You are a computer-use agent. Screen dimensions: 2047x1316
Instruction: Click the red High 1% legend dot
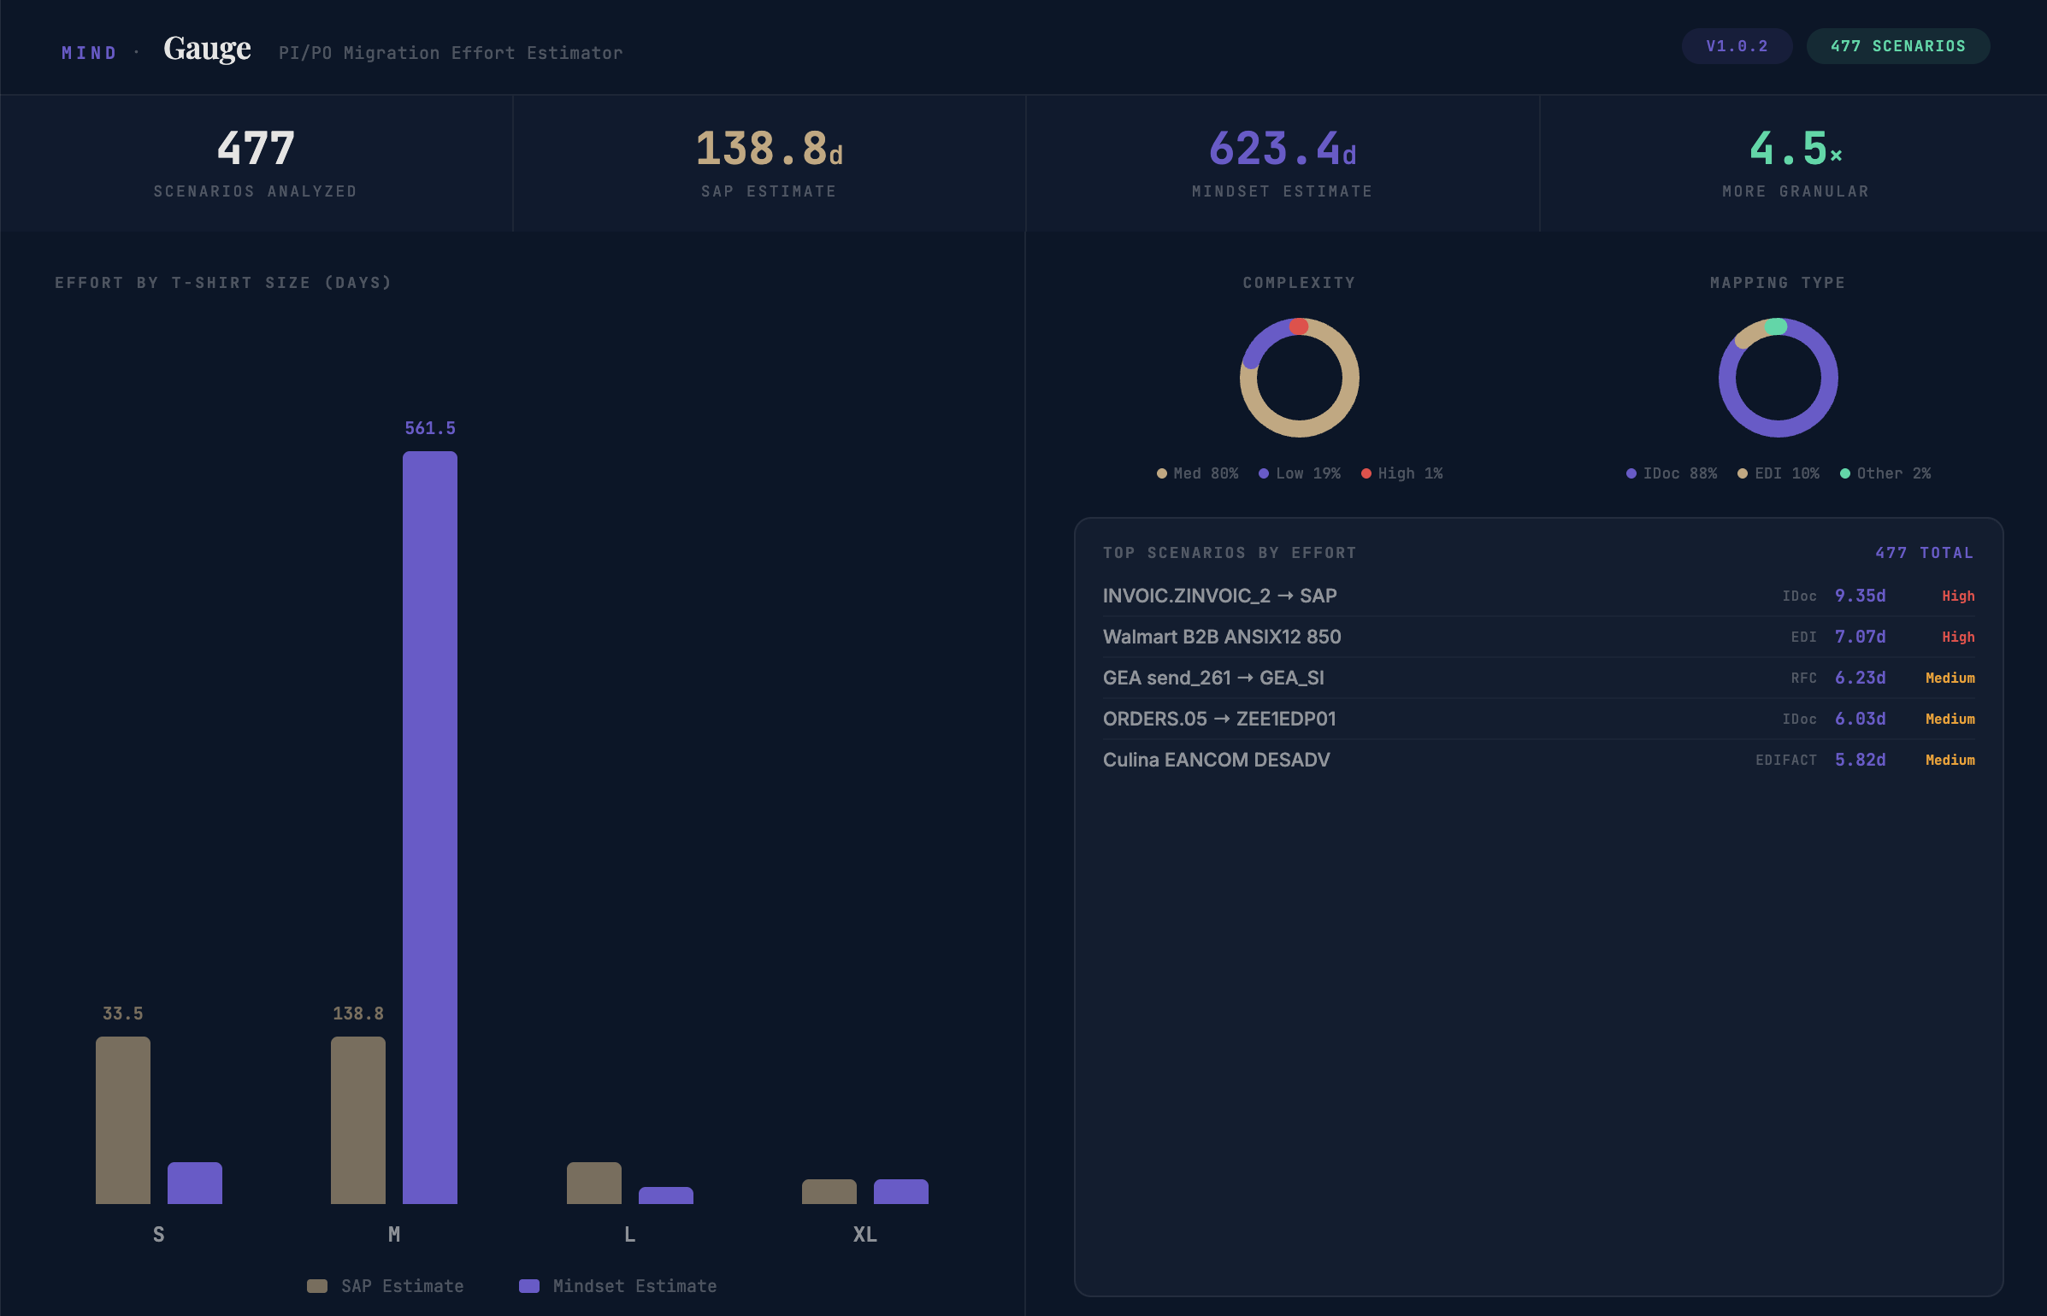point(1366,473)
